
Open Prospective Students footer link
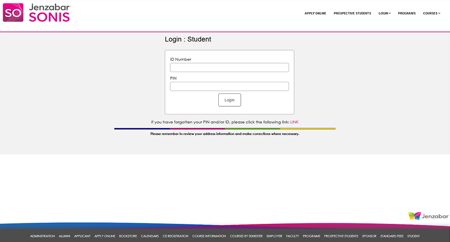(x=341, y=236)
